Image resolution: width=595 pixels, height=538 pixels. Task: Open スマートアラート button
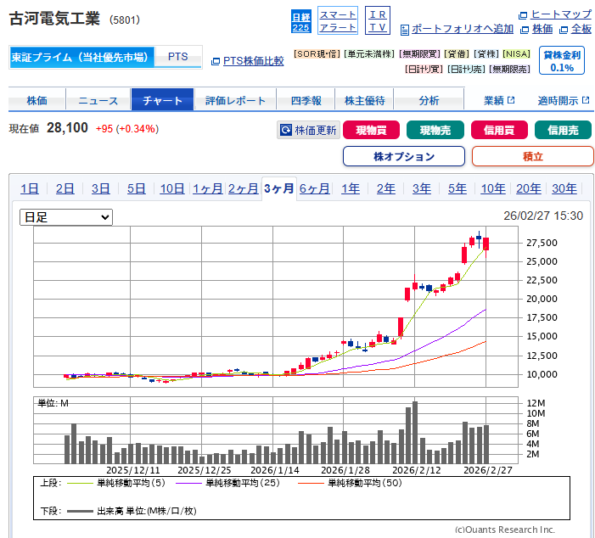tap(337, 20)
